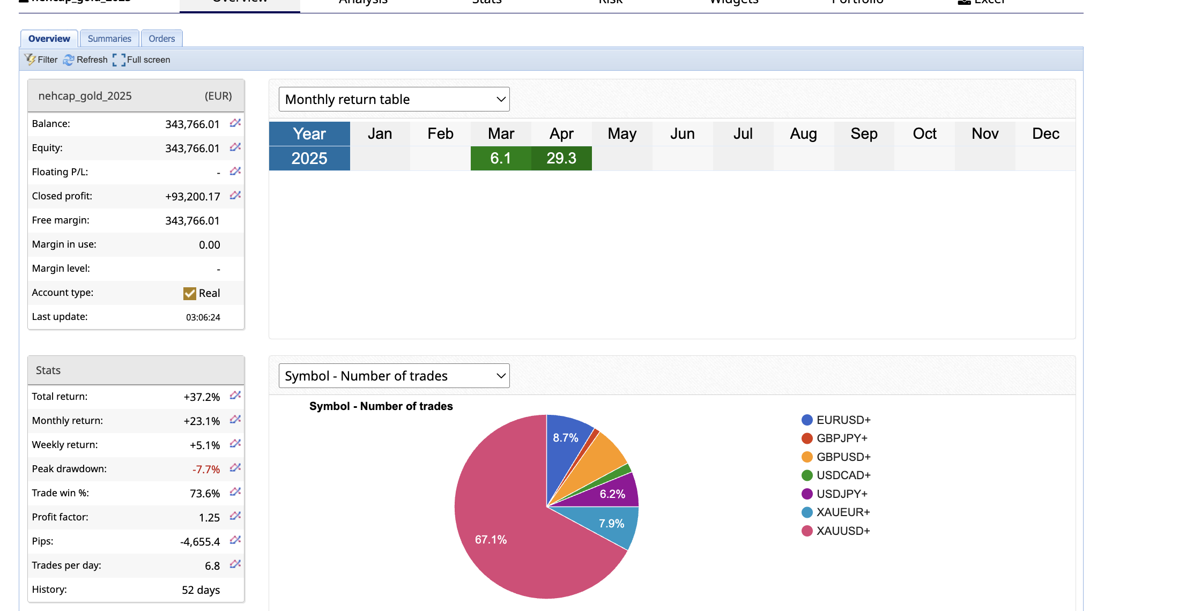
Task: Open Symbol - Number of trades dropdown
Action: [394, 376]
